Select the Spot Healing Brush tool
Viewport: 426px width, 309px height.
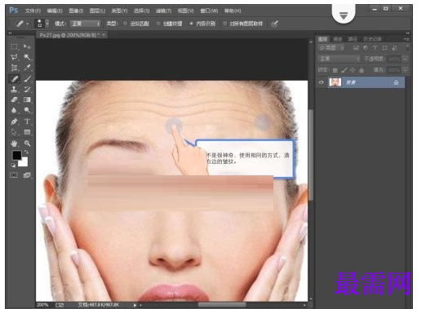point(15,79)
